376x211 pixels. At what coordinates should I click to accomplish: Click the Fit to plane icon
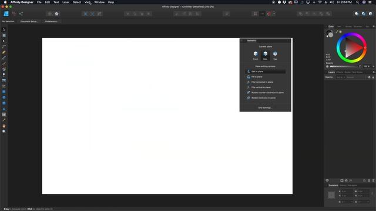tap(249, 77)
